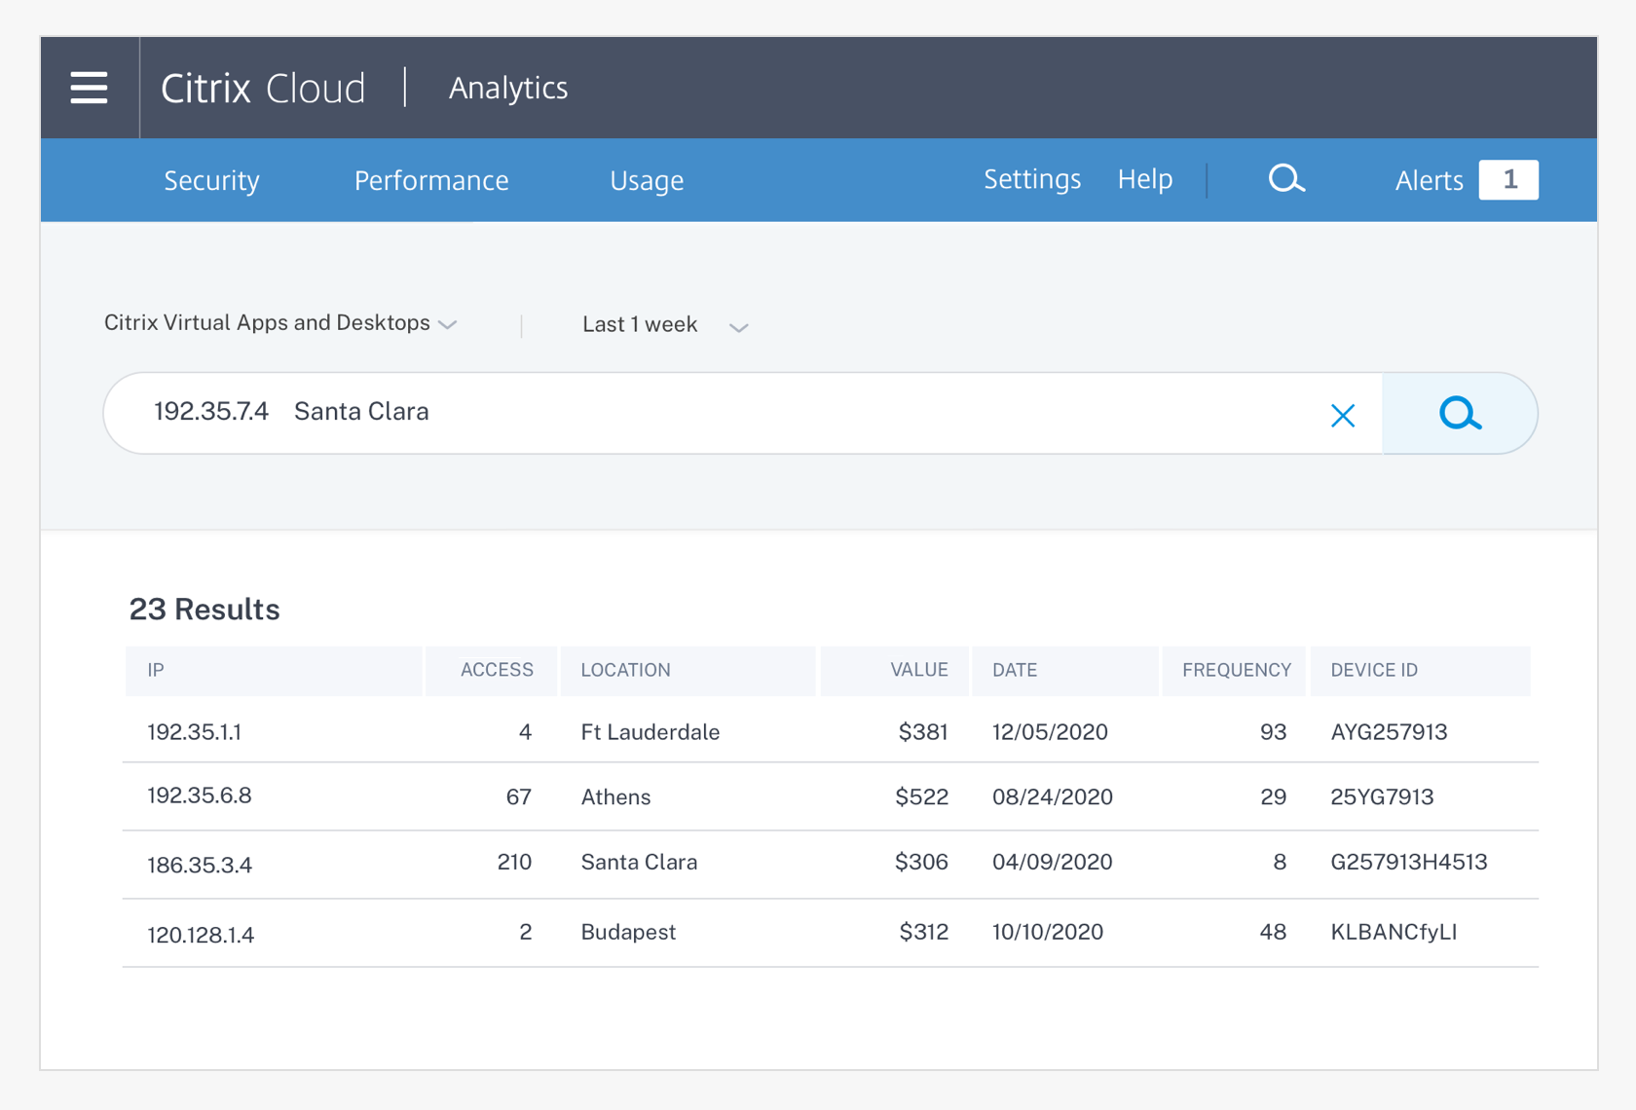Click the Ft Lauderdale location cell
This screenshot has height=1110, width=1636.
click(651, 732)
